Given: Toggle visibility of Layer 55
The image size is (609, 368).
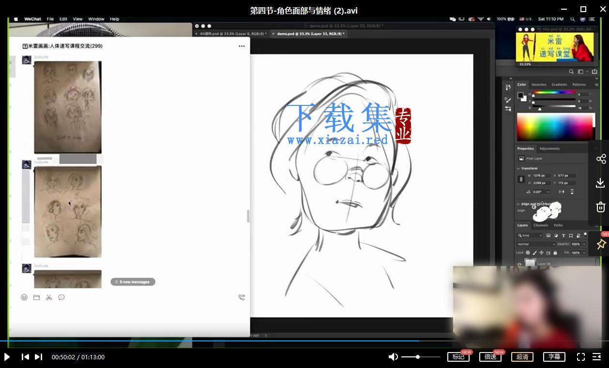Looking at the screenshot, I should (x=519, y=264).
